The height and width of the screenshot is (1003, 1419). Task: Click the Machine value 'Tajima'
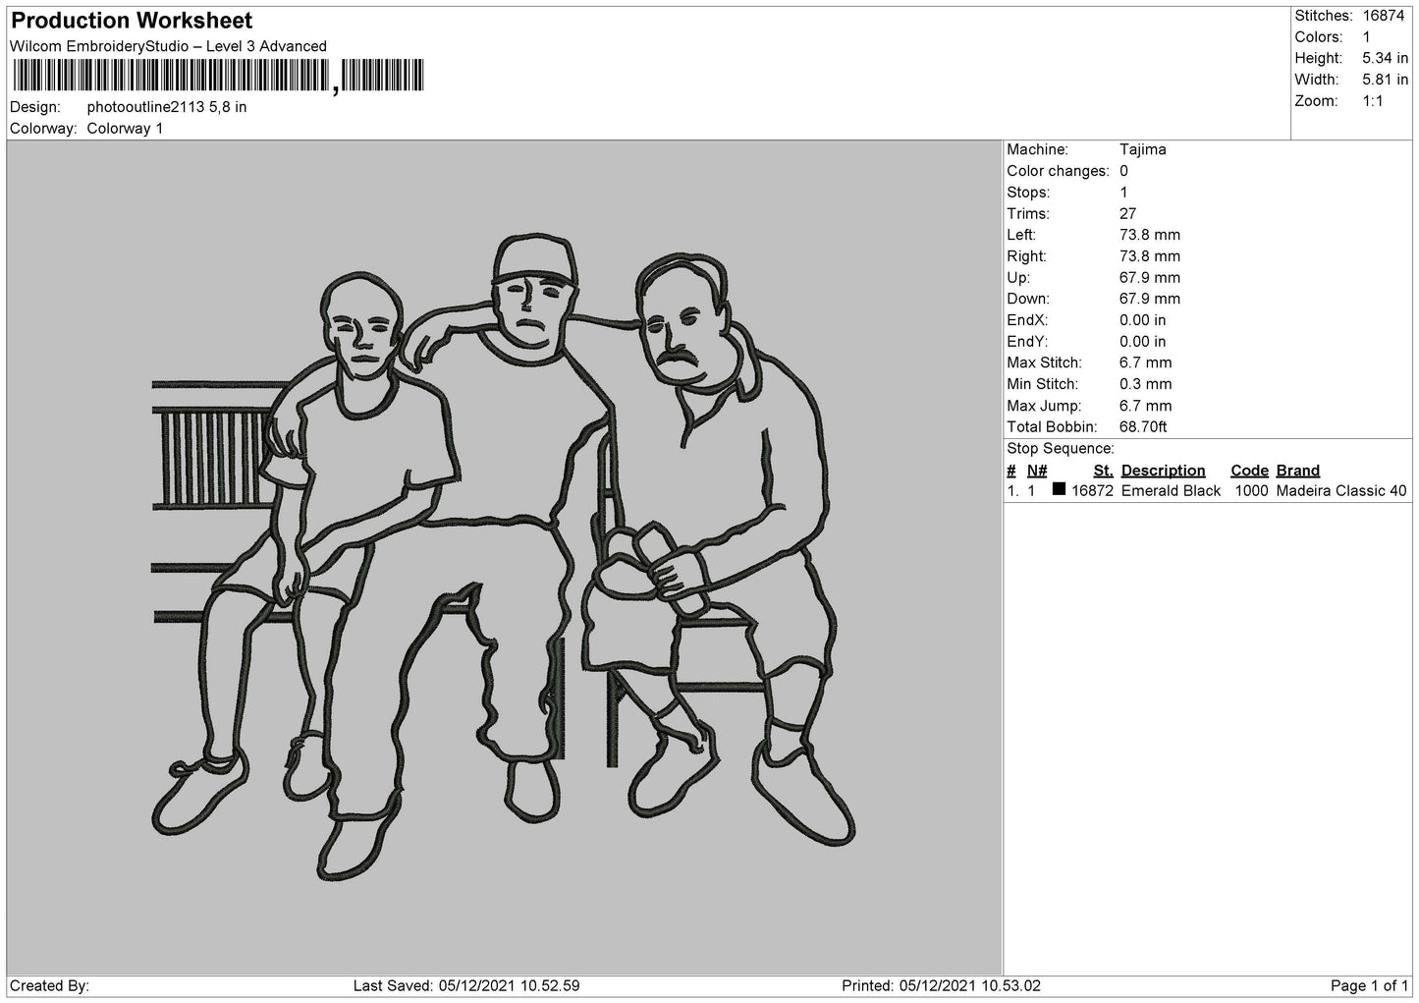pos(1143,150)
